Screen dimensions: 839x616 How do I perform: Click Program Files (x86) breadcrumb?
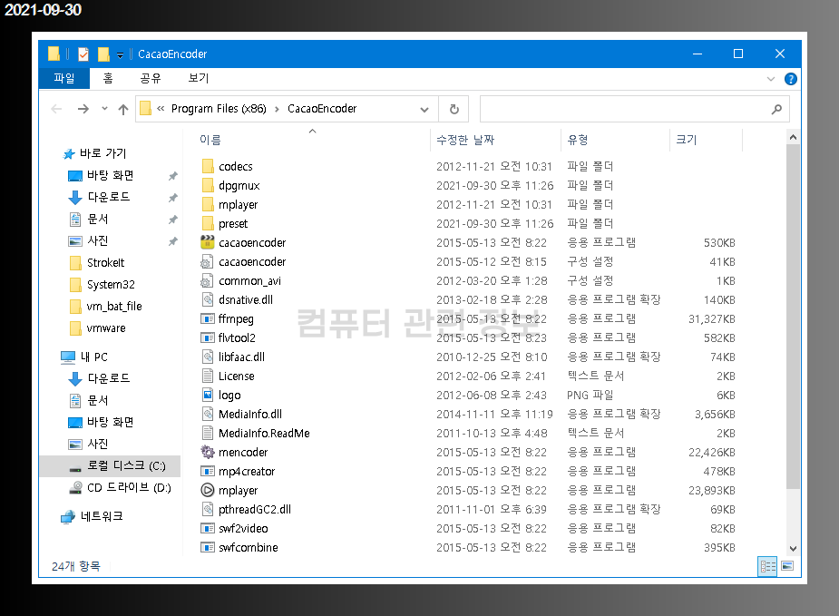[x=219, y=109]
